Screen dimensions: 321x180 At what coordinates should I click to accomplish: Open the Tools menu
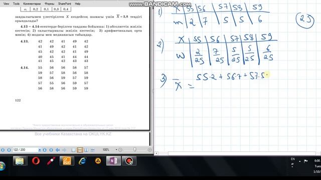coord(16,3)
